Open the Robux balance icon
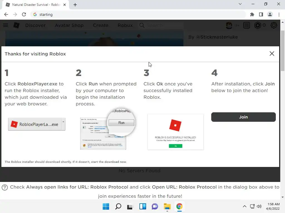The height and width of the screenshot is (213, 285). pyautogui.click(x=257, y=25)
